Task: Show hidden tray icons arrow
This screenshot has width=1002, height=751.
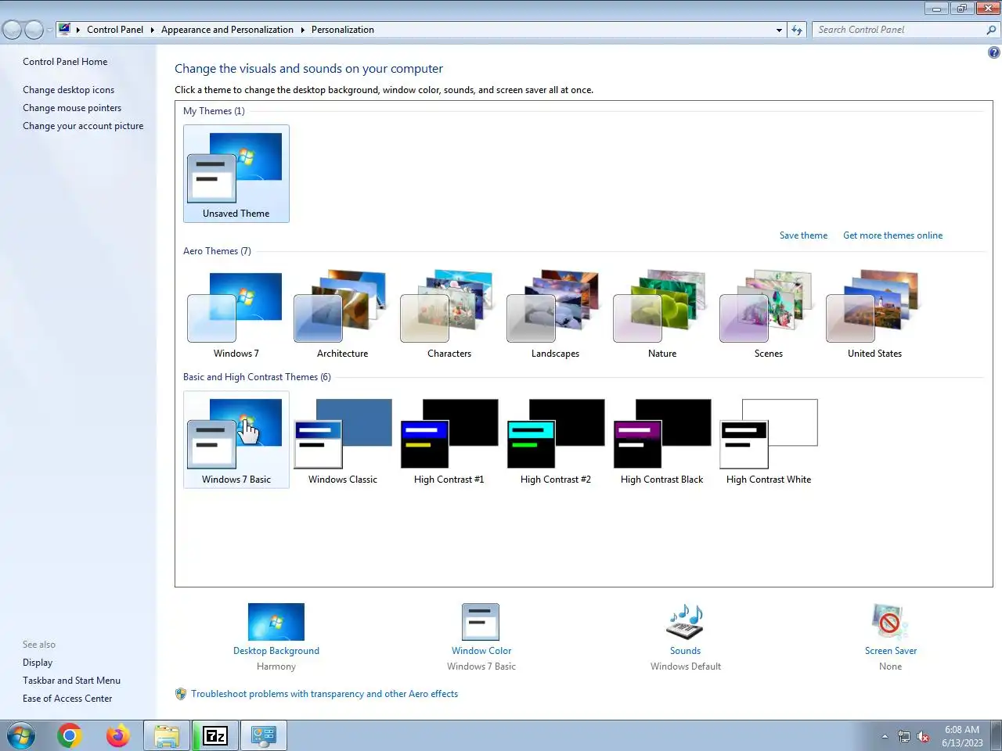Action: click(885, 736)
